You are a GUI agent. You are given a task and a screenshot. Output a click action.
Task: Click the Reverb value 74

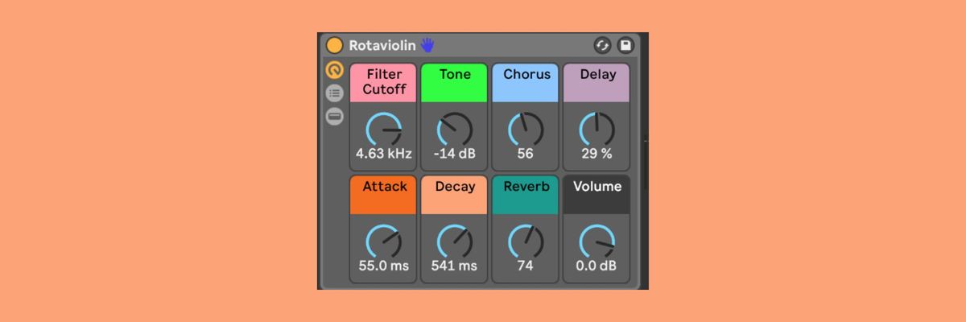pos(526,266)
